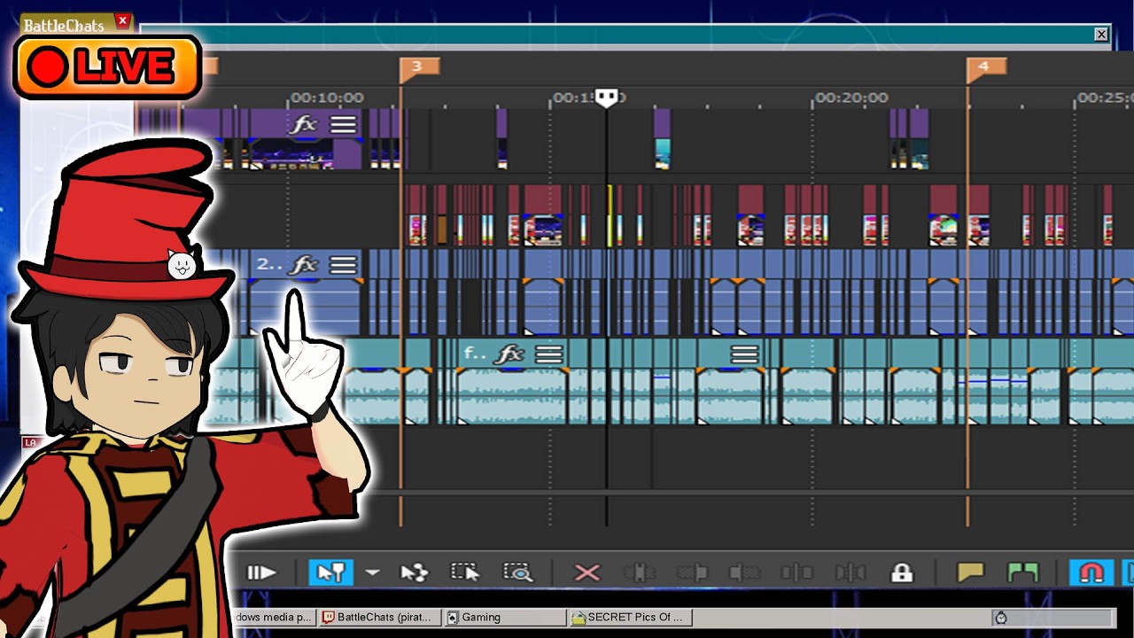
Task: Click the 00:20:00 ruler label
Action: 851,97
